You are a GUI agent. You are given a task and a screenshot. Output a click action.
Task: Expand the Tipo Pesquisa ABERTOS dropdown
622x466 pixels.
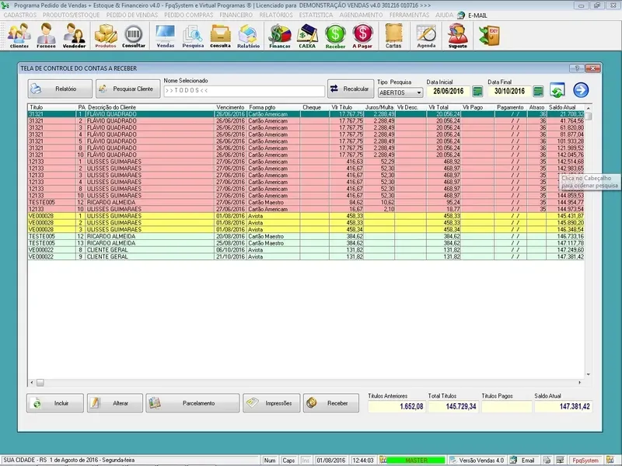[418, 92]
